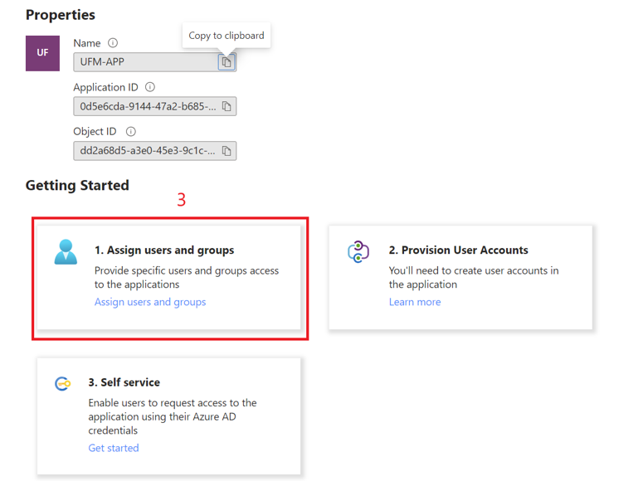Copy the app Name to clipboard
The height and width of the screenshot is (481, 643).
[227, 62]
